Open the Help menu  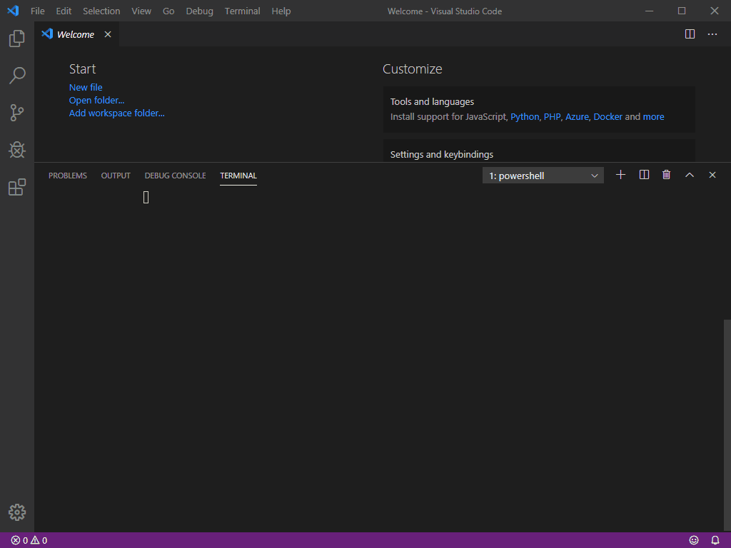click(x=281, y=11)
